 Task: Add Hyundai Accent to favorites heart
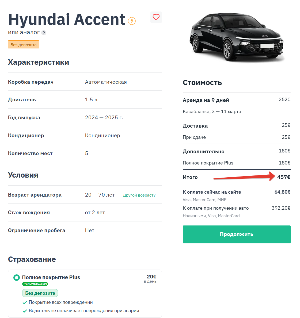(x=156, y=17)
